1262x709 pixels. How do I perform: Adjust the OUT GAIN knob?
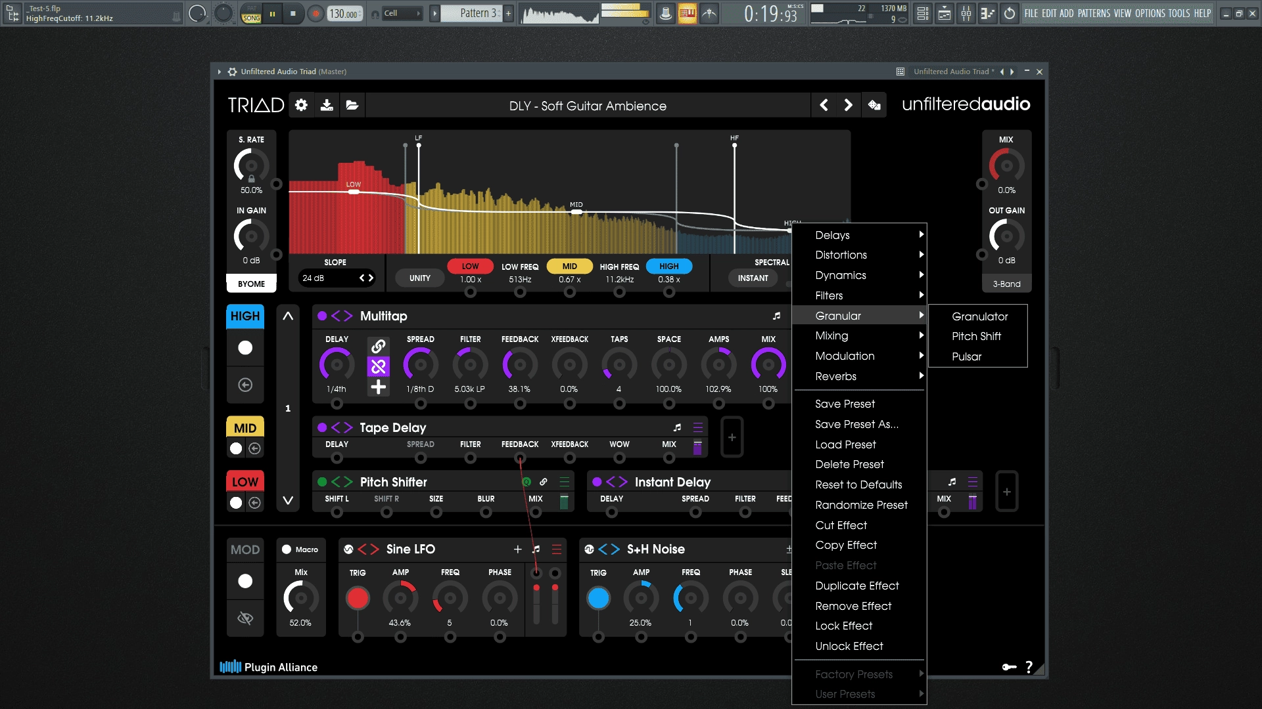click(x=1006, y=236)
